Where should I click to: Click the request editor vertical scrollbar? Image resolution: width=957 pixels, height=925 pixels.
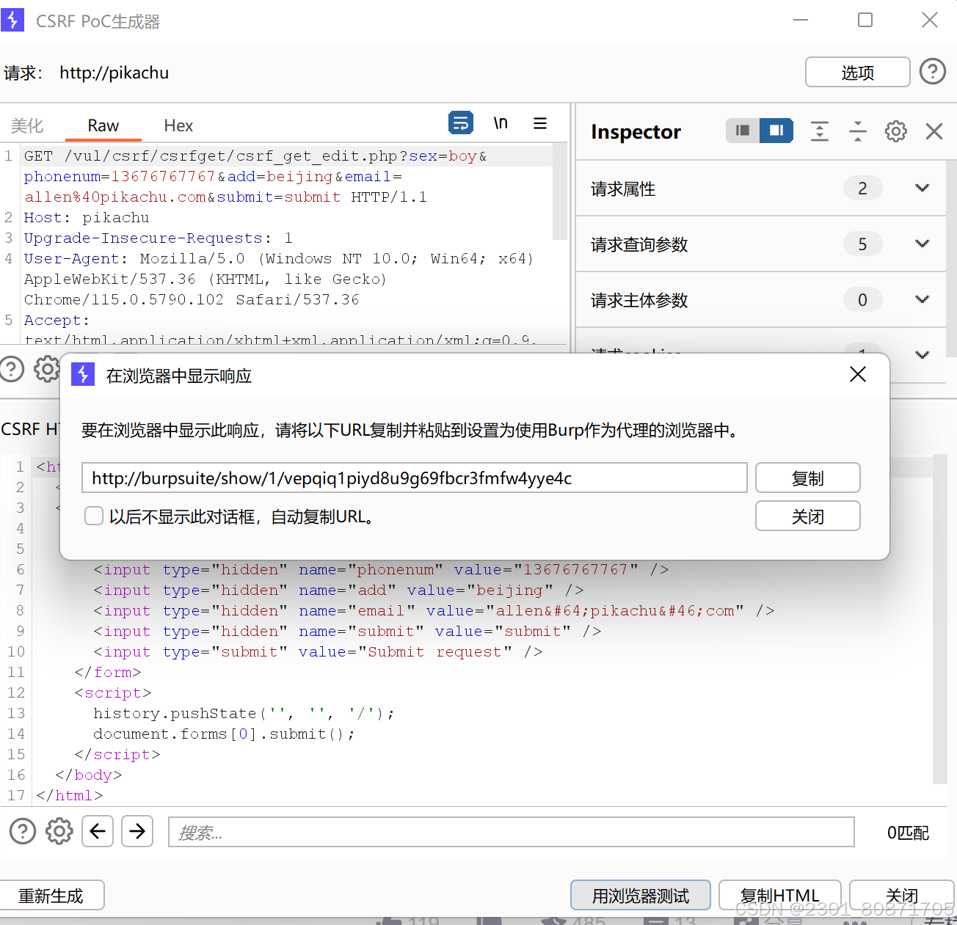[559, 191]
